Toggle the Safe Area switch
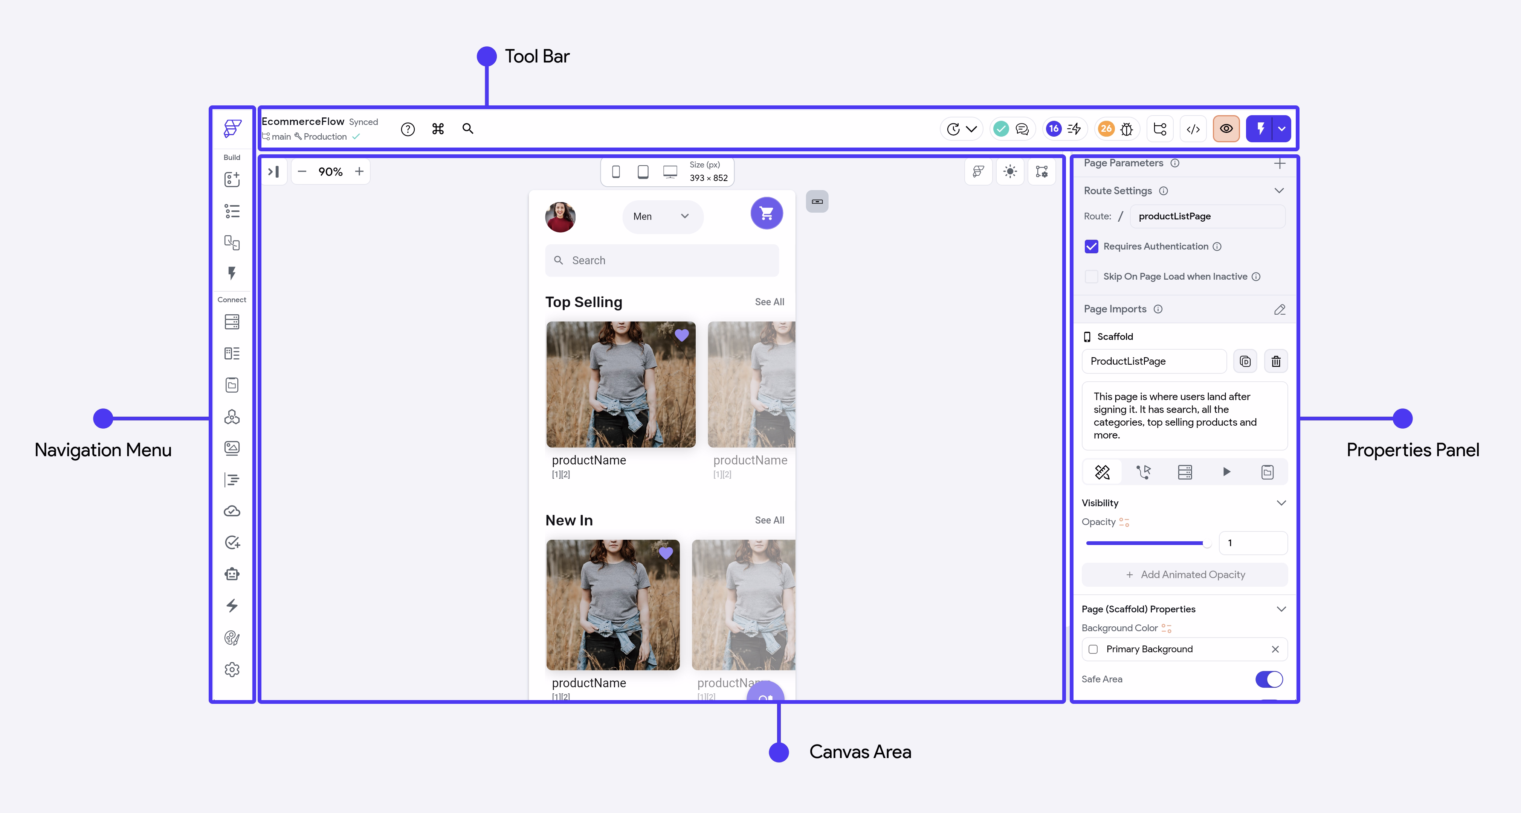This screenshot has height=813, width=1521. (1269, 680)
